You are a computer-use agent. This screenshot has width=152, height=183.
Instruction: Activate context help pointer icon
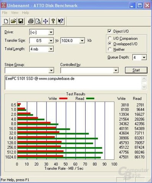[60, 21]
